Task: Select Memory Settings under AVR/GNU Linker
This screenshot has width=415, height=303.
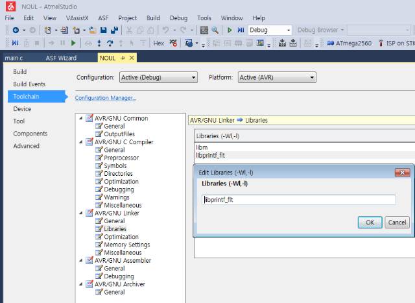Action: pos(126,245)
